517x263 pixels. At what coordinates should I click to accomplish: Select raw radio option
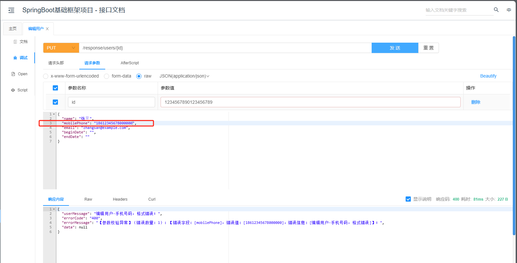[x=139, y=76]
